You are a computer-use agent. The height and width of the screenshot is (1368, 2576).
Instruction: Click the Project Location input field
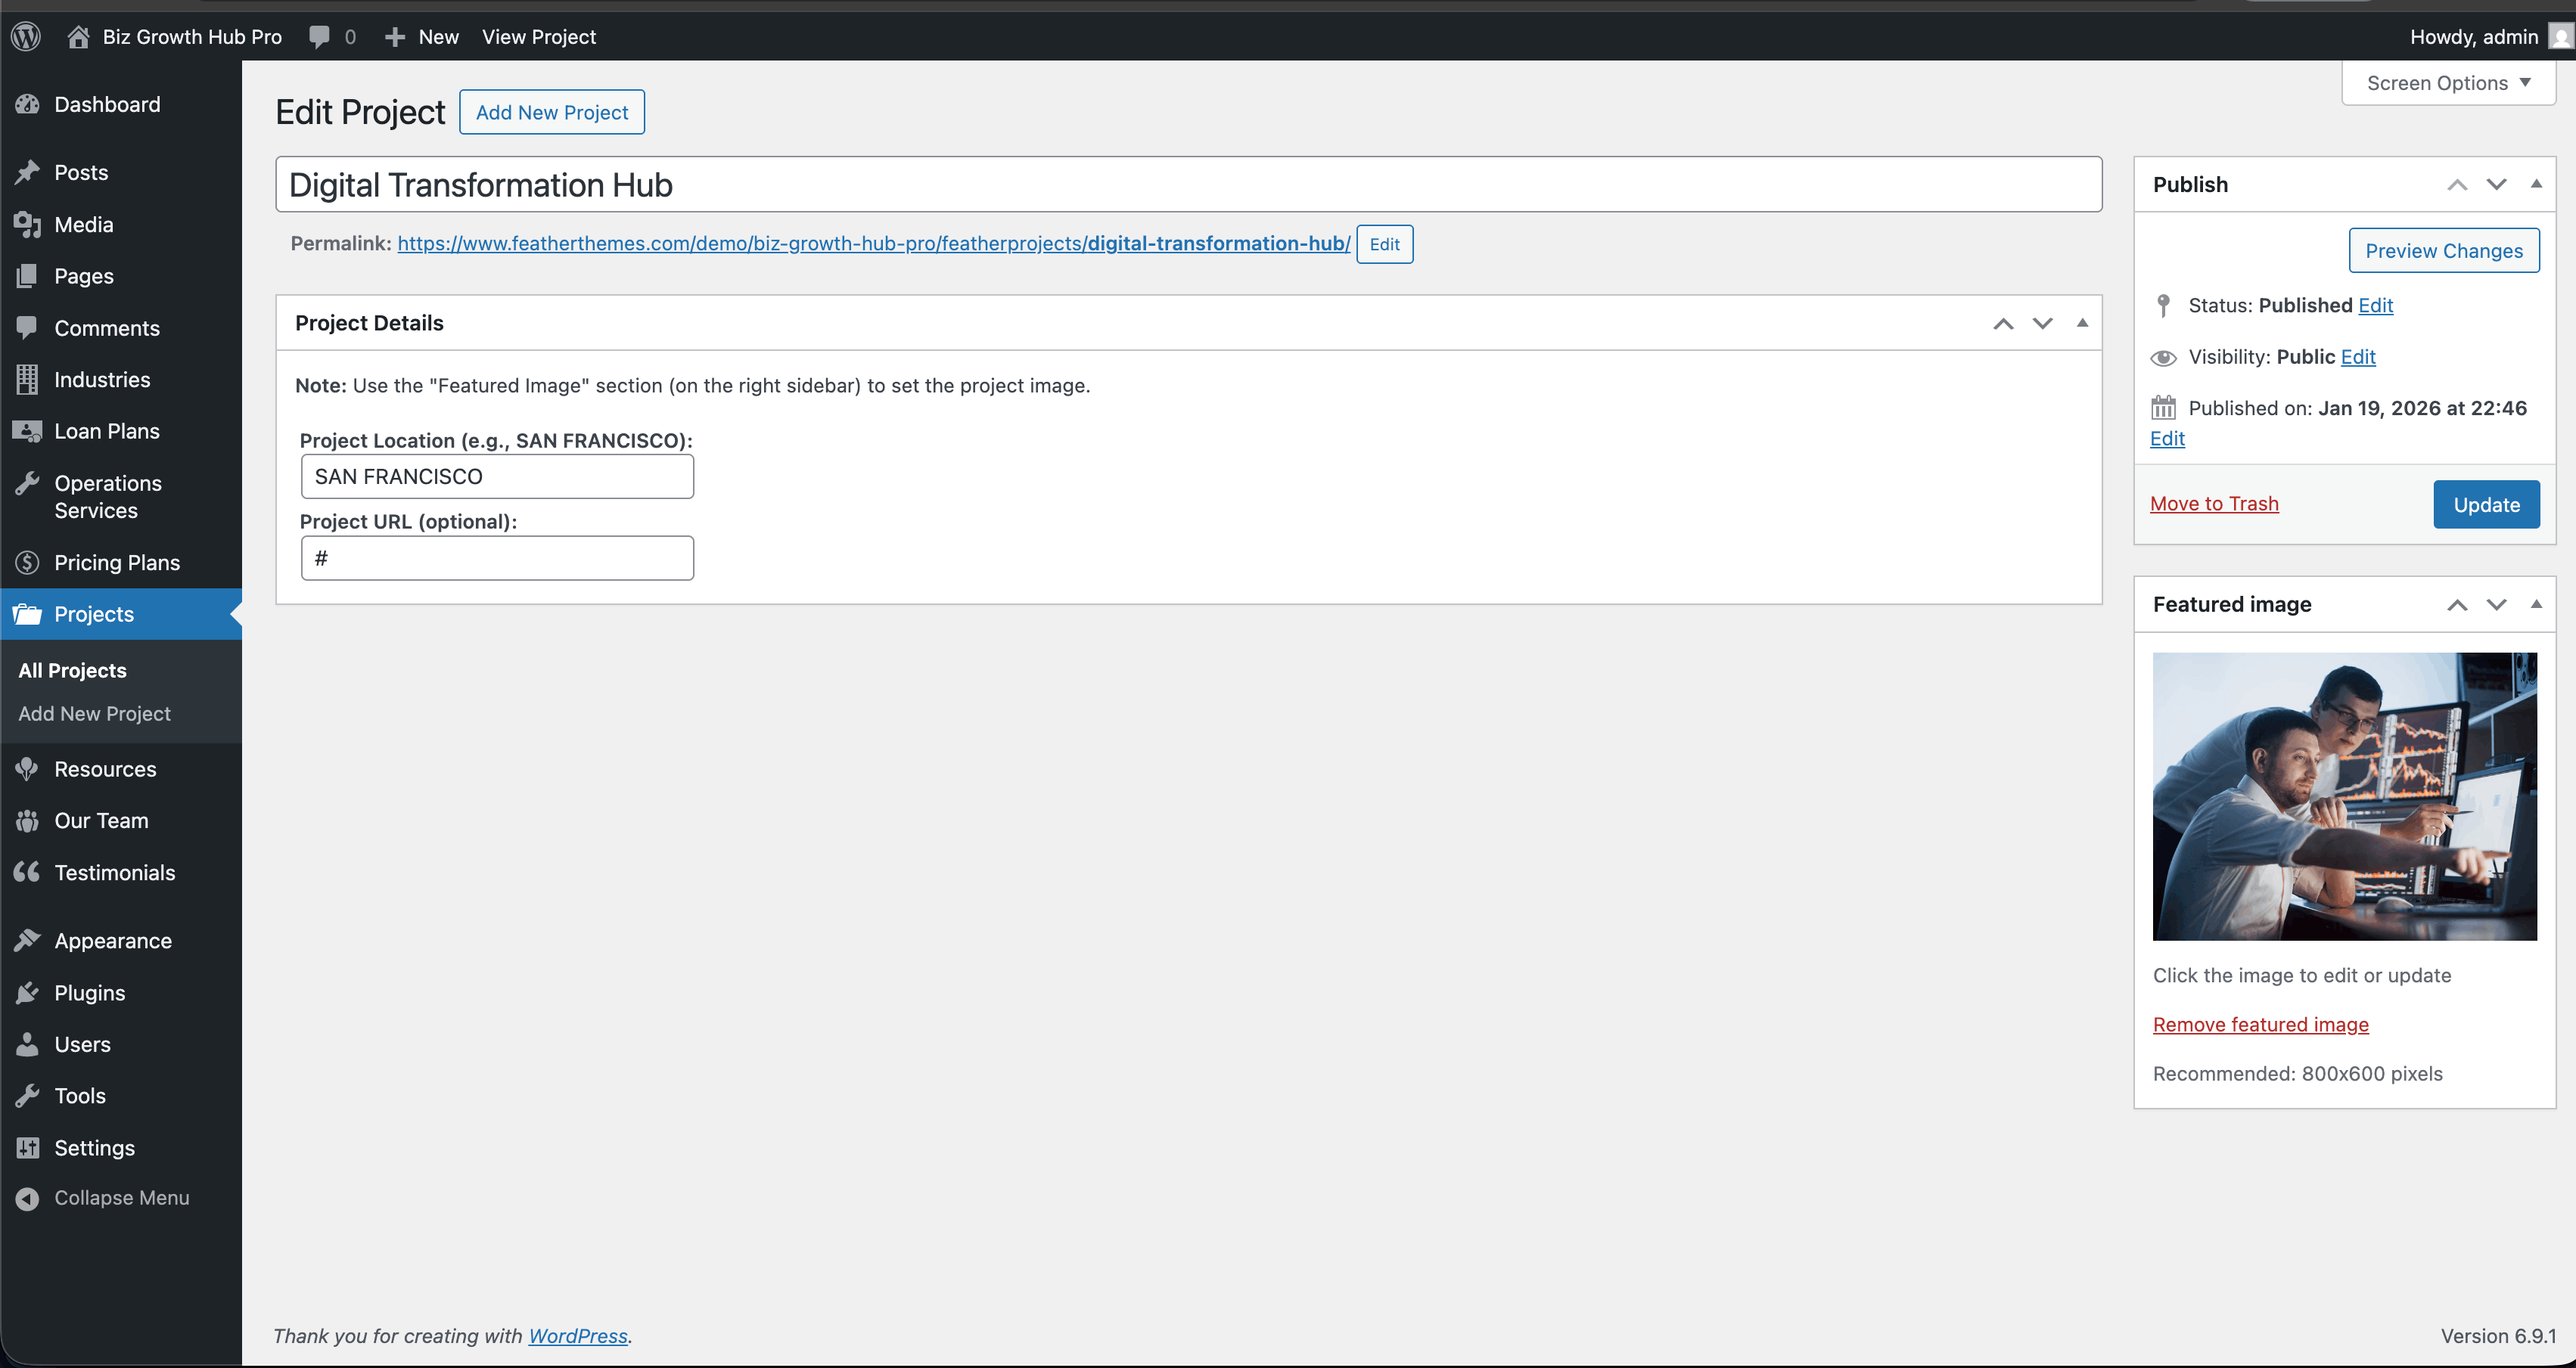click(497, 476)
